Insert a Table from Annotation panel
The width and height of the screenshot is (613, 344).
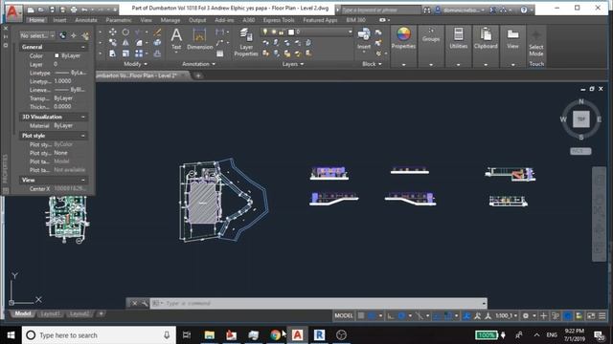click(220, 54)
